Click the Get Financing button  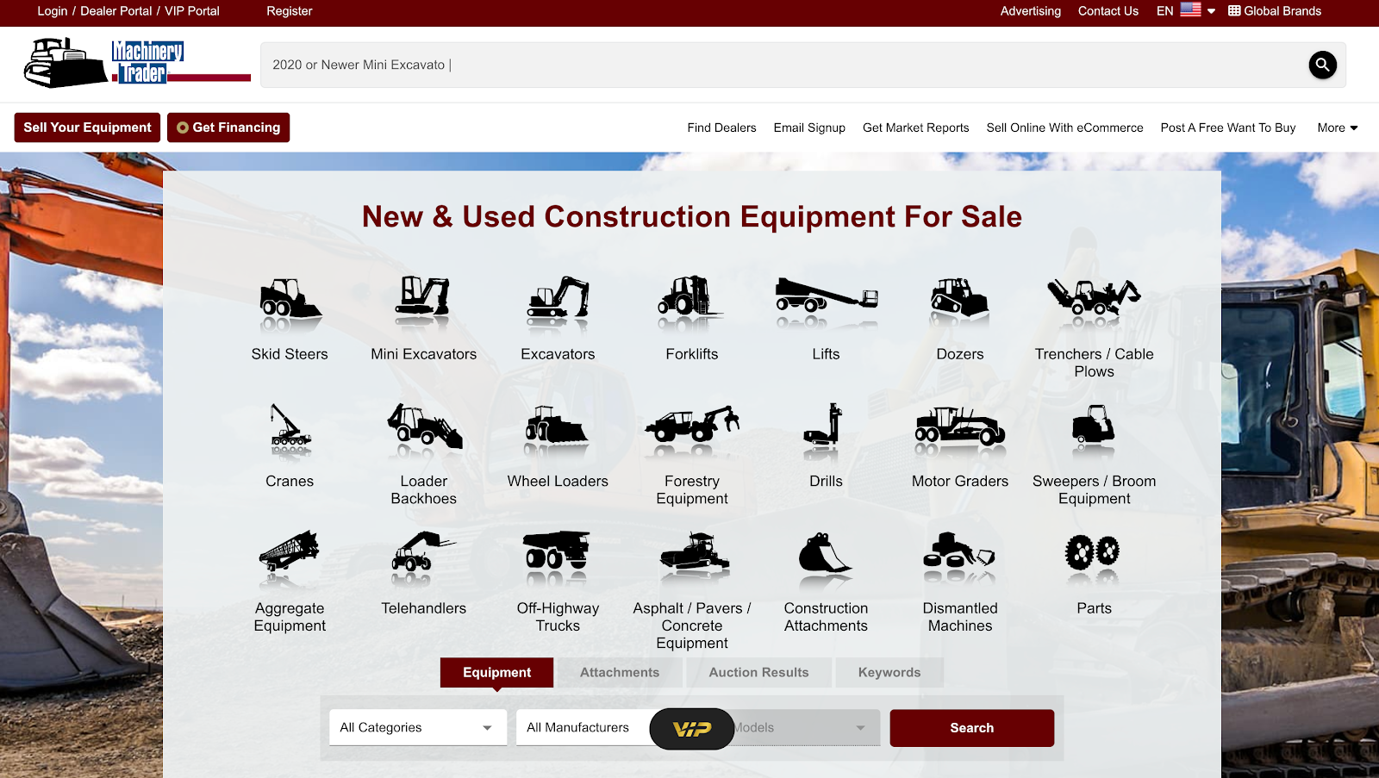228,128
